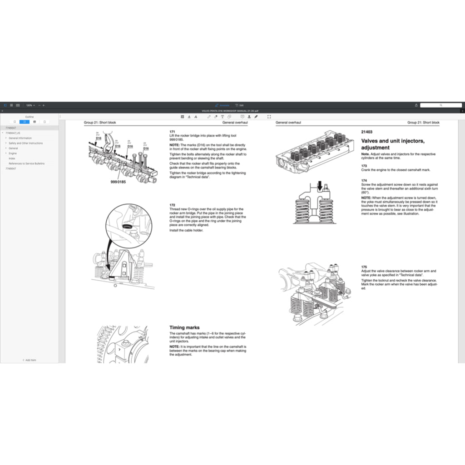Collapse the 7746647_US outline node
Image resolution: width=465 pixels, height=465 pixels.
(x=2, y=133)
